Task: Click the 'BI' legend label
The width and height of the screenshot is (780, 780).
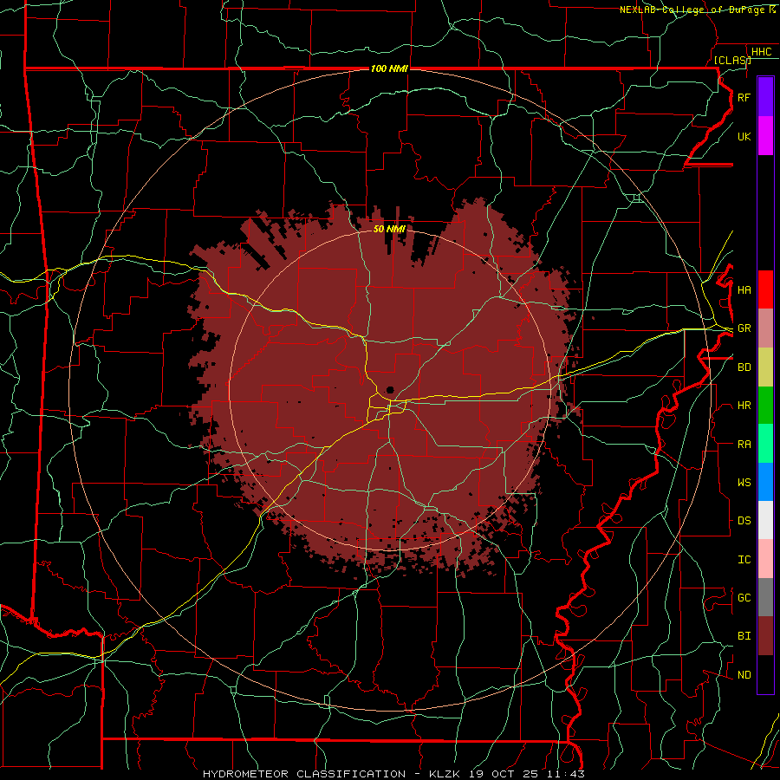Action: pos(744,636)
